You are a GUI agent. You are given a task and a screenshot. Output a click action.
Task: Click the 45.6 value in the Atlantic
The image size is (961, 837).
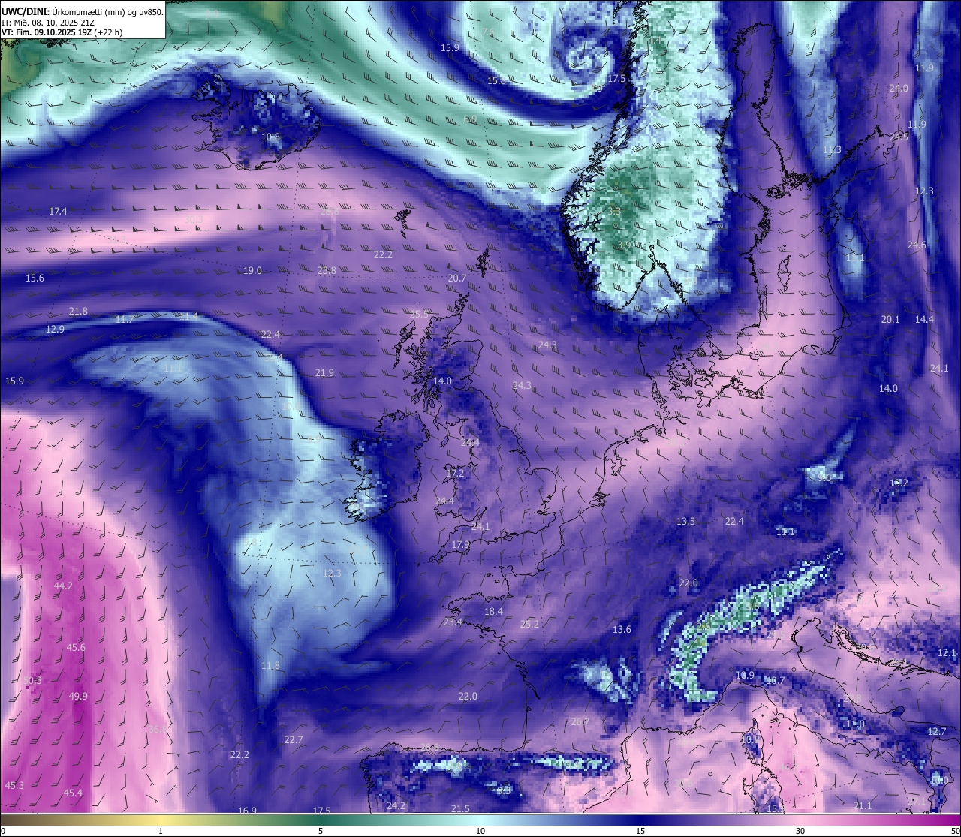tap(76, 648)
